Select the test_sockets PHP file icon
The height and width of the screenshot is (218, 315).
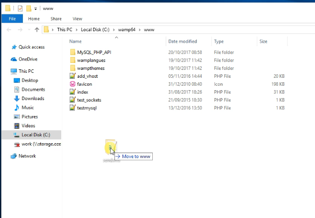coord(72,100)
